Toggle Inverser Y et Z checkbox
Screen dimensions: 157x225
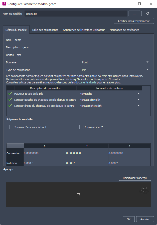click(81, 127)
